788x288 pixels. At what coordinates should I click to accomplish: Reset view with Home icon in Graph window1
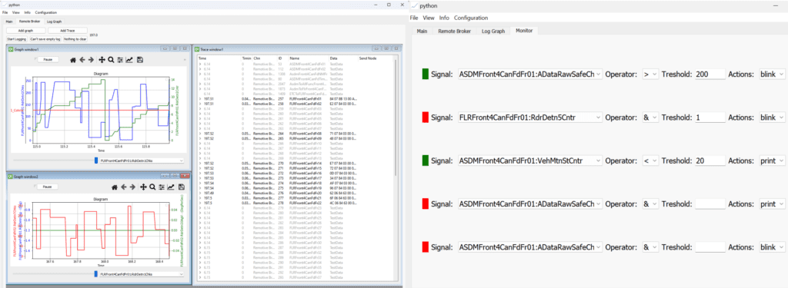[73, 60]
